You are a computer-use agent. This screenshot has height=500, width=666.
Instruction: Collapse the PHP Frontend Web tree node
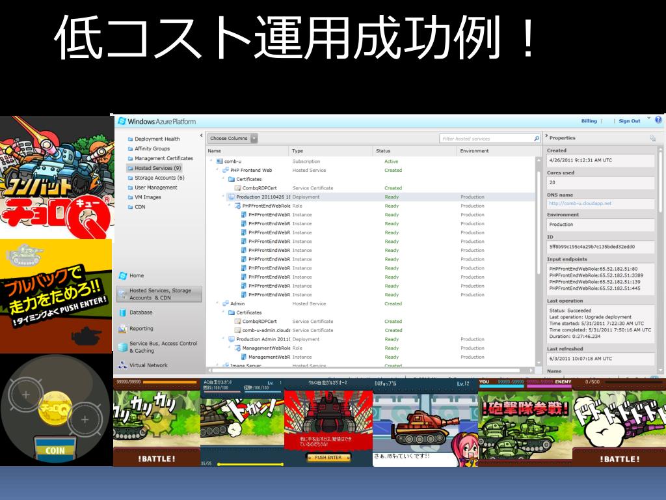pos(217,170)
